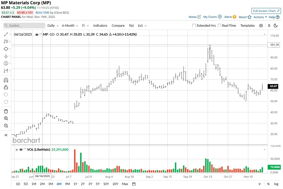Toggle log scale mode

[276, 184]
